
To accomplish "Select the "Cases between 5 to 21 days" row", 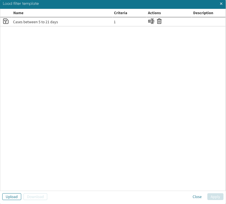I will point(35,22).
